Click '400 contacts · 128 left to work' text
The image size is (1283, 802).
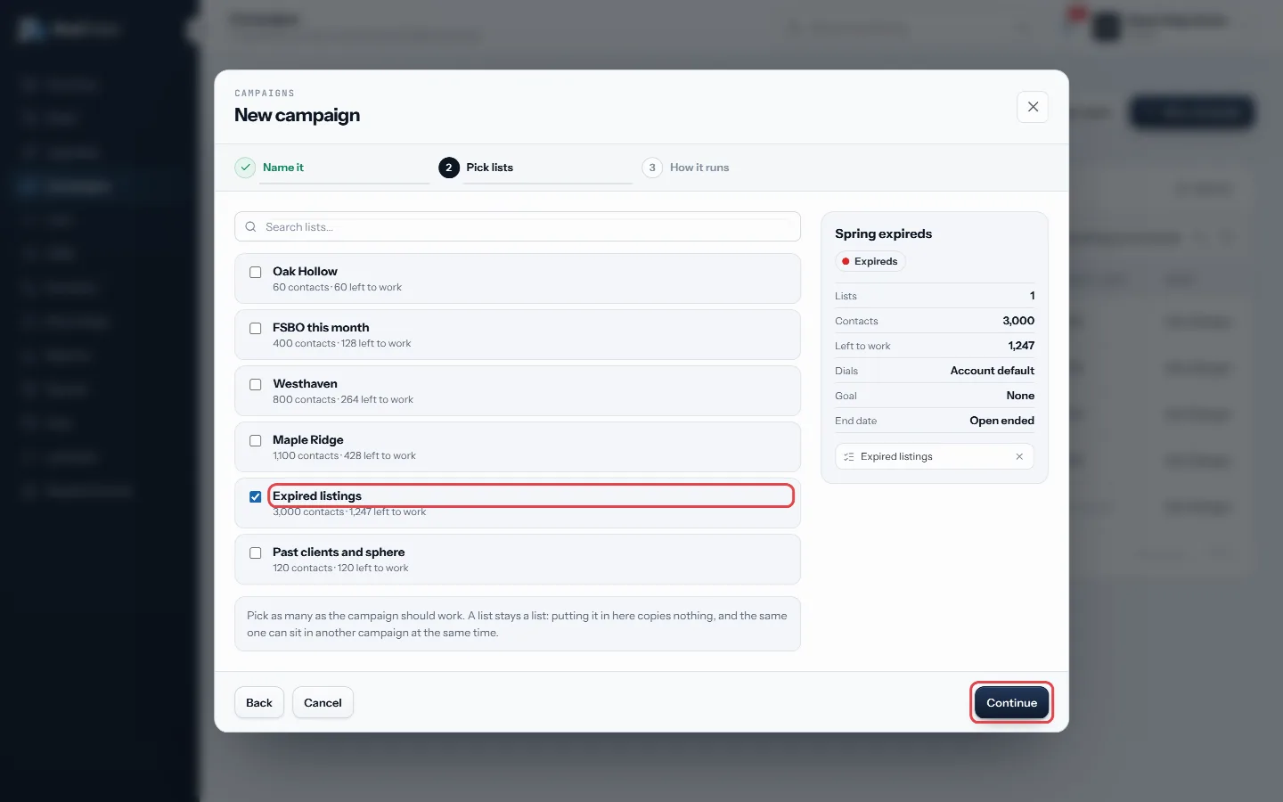pos(342,343)
